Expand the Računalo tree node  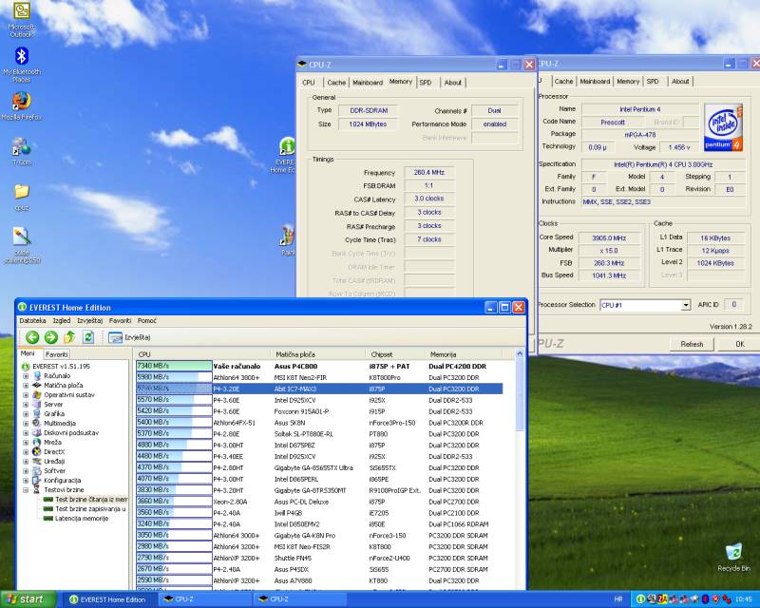click(x=26, y=376)
